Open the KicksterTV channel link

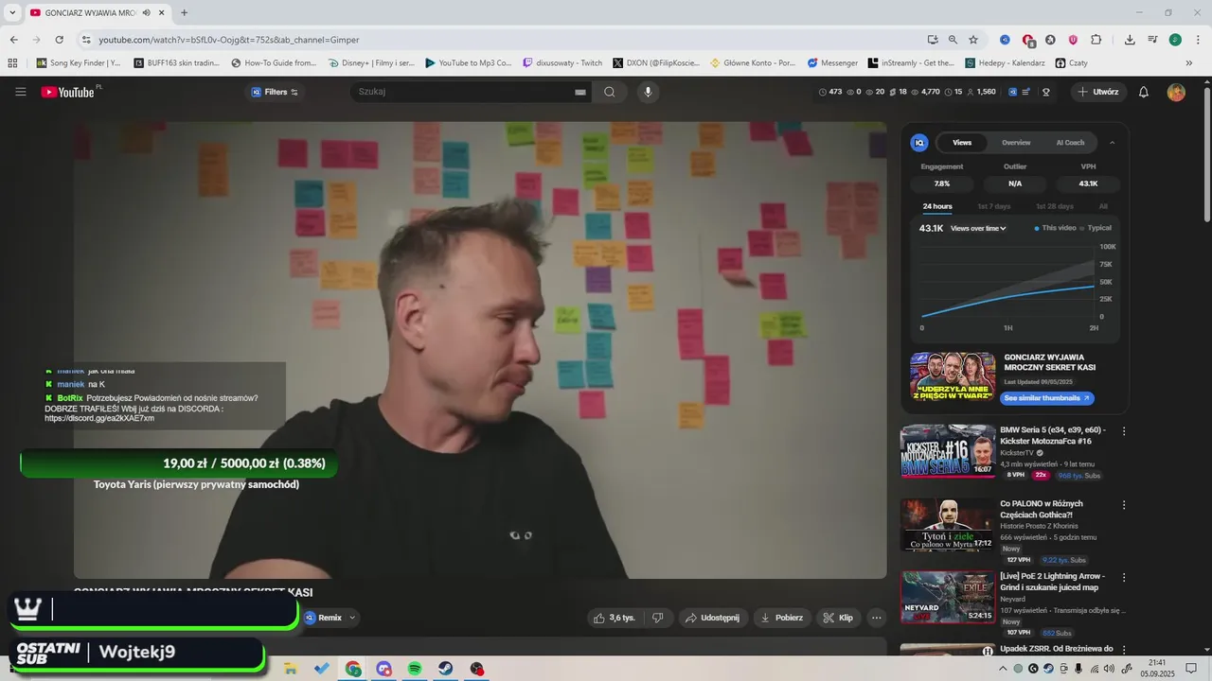pos(1017,453)
